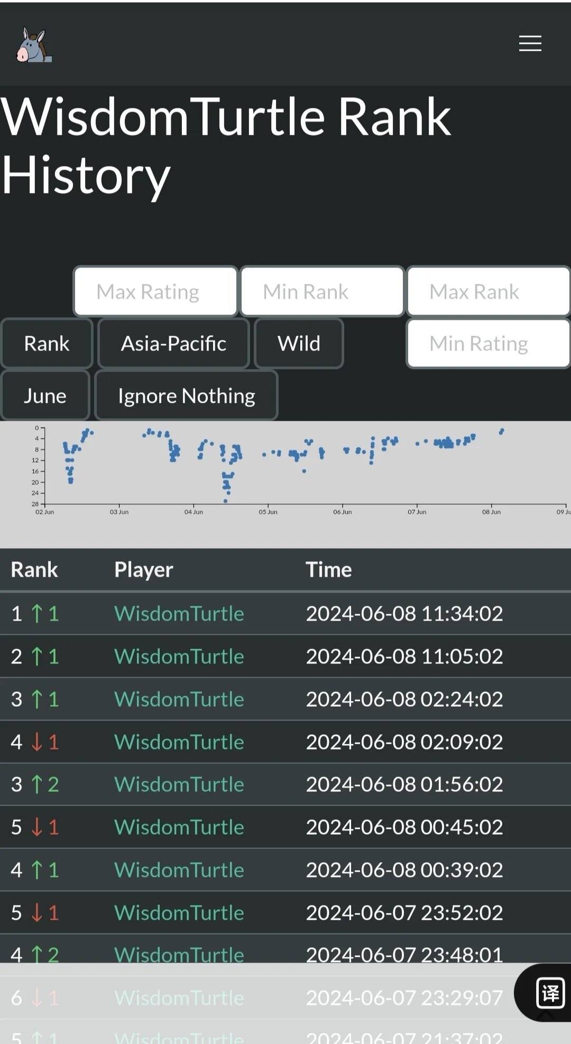Click the donkey logo icon
Screen dimensions: 571x1044
33,45
